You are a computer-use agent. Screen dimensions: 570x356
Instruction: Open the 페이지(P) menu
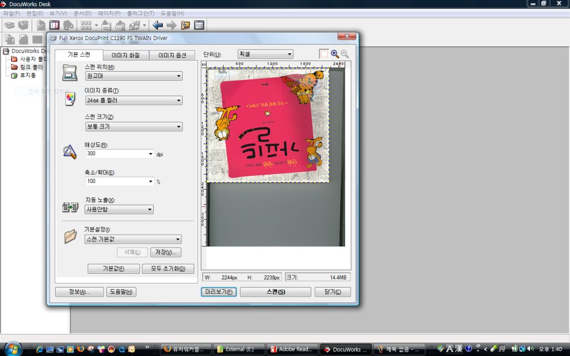click(109, 13)
